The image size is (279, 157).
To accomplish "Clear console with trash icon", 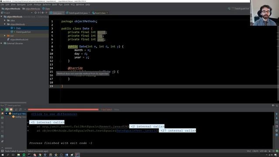I will click(276, 135).
